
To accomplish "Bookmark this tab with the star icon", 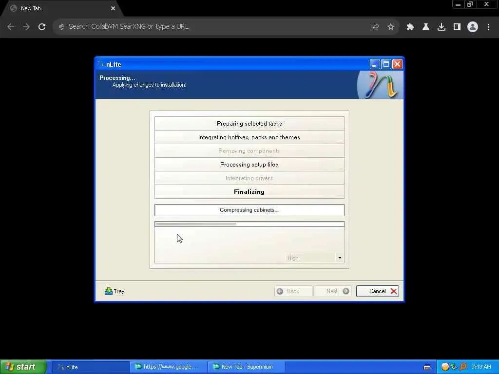I will (x=390, y=27).
